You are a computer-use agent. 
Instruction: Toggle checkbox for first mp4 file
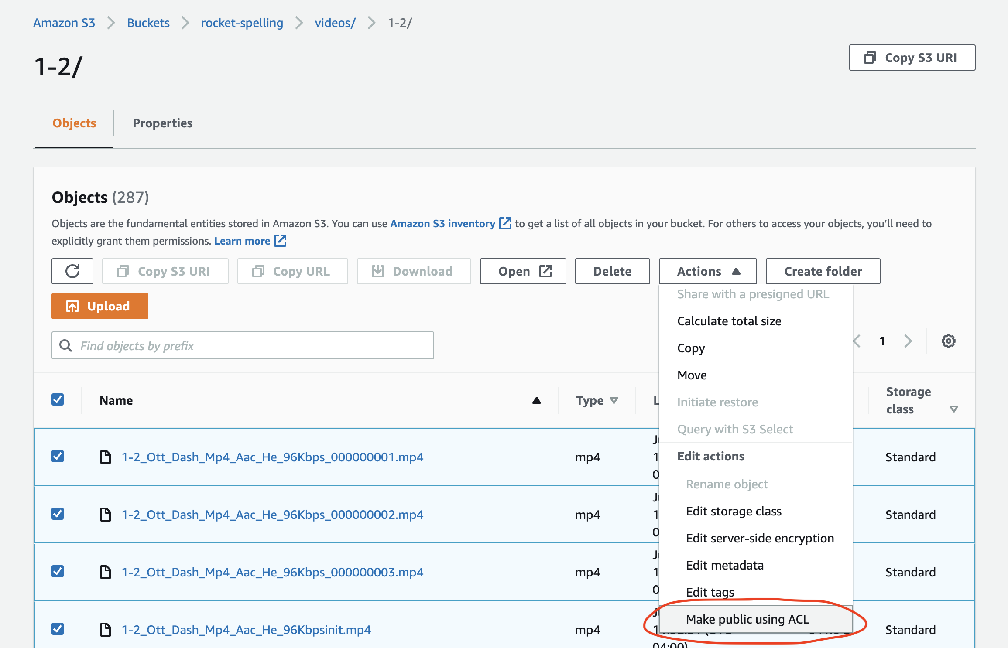[57, 457]
